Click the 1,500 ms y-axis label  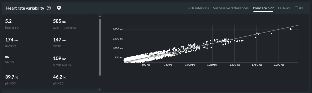click(117, 38)
